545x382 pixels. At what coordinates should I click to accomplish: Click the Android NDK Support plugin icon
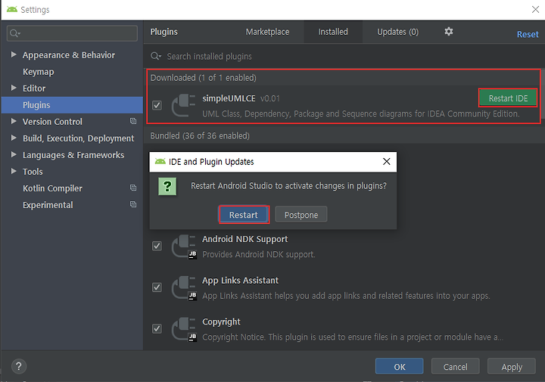[184, 247]
